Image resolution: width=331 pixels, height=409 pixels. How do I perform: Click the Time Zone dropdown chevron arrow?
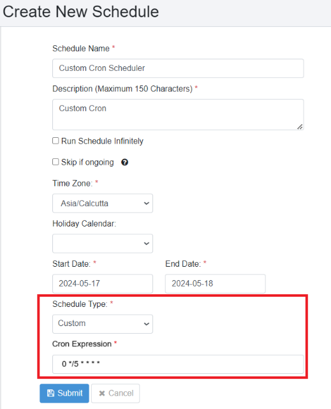(147, 203)
